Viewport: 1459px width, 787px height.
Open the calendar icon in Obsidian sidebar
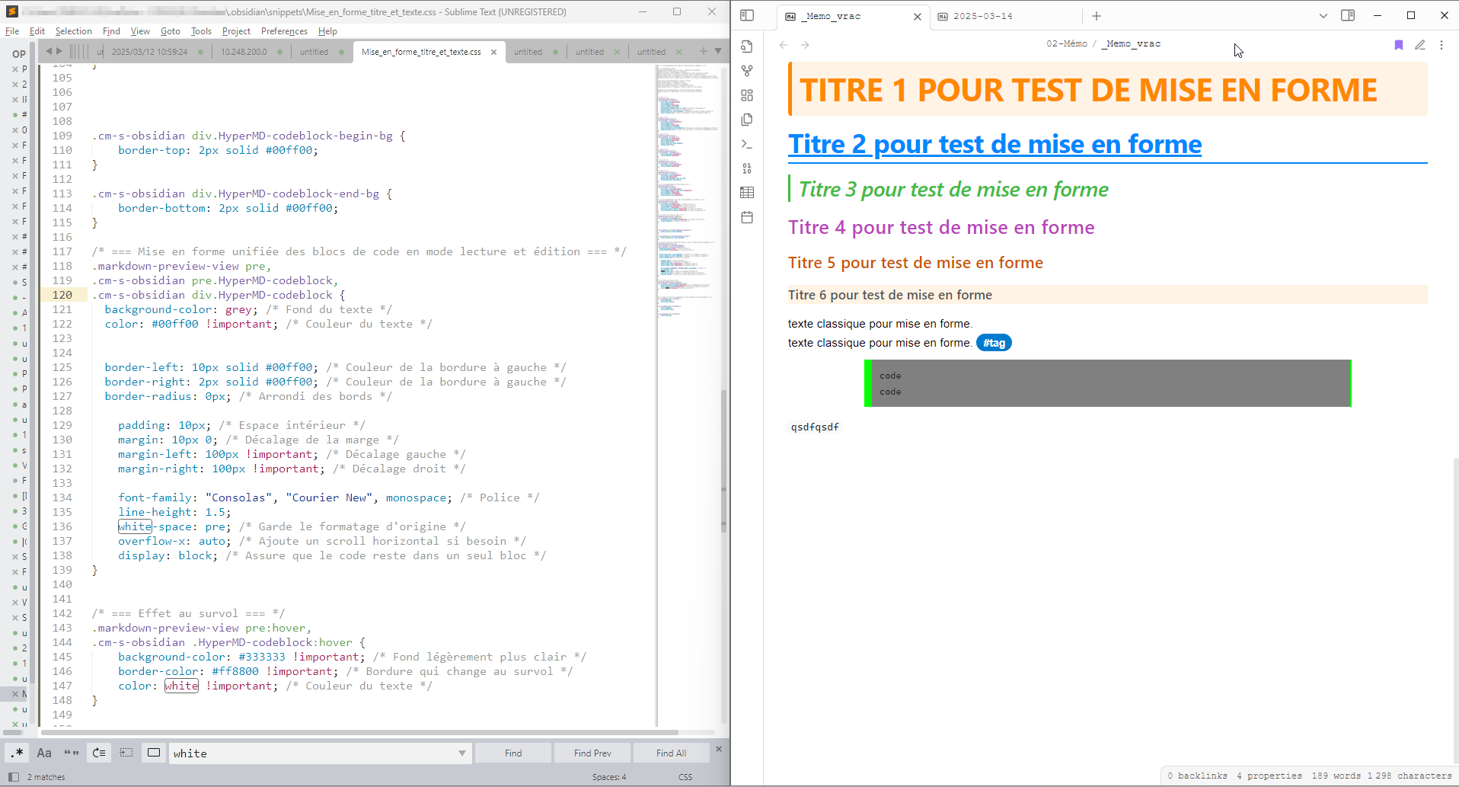(x=747, y=217)
